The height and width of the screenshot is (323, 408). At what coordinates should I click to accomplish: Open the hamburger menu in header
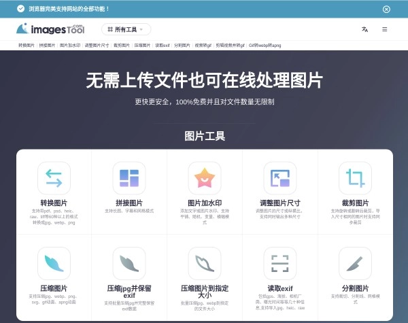click(x=385, y=29)
